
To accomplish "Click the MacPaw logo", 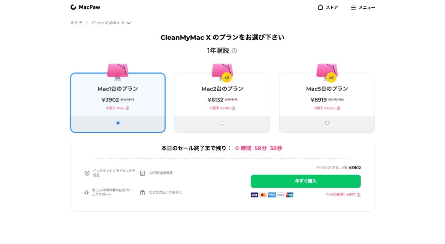I will pos(85,7).
